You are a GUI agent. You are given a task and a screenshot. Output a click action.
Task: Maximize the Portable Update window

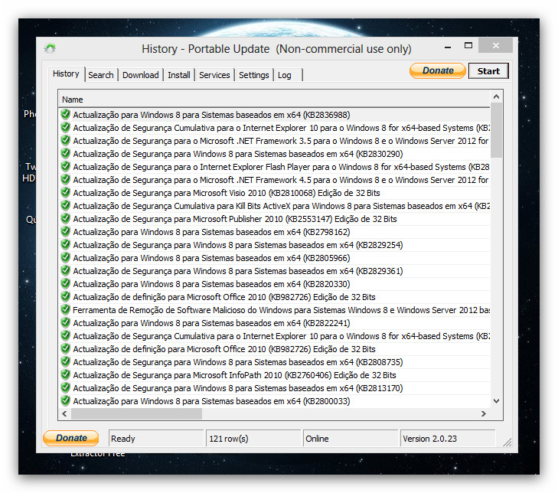tap(468, 46)
